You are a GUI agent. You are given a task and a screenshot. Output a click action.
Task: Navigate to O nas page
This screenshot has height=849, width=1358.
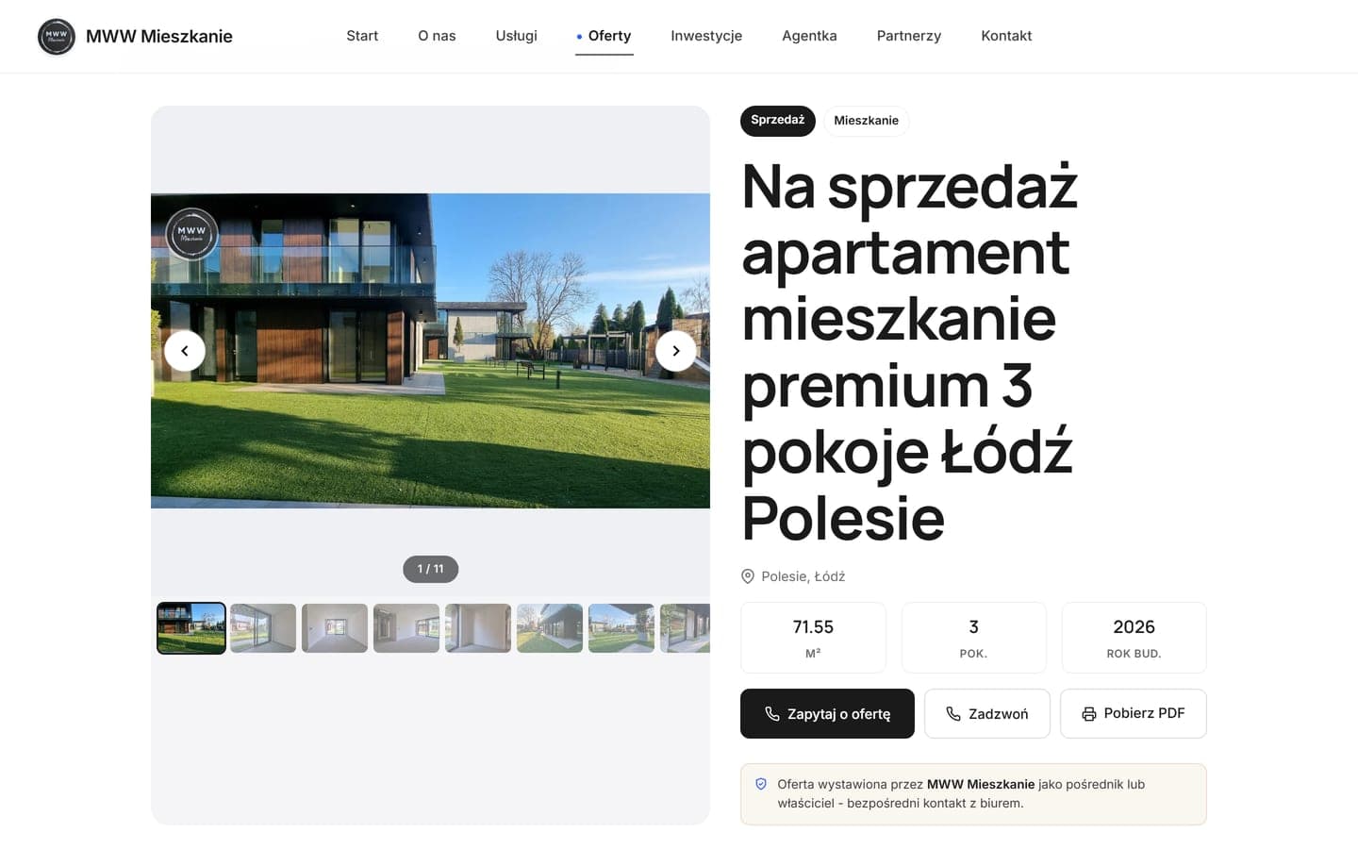[437, 36]
